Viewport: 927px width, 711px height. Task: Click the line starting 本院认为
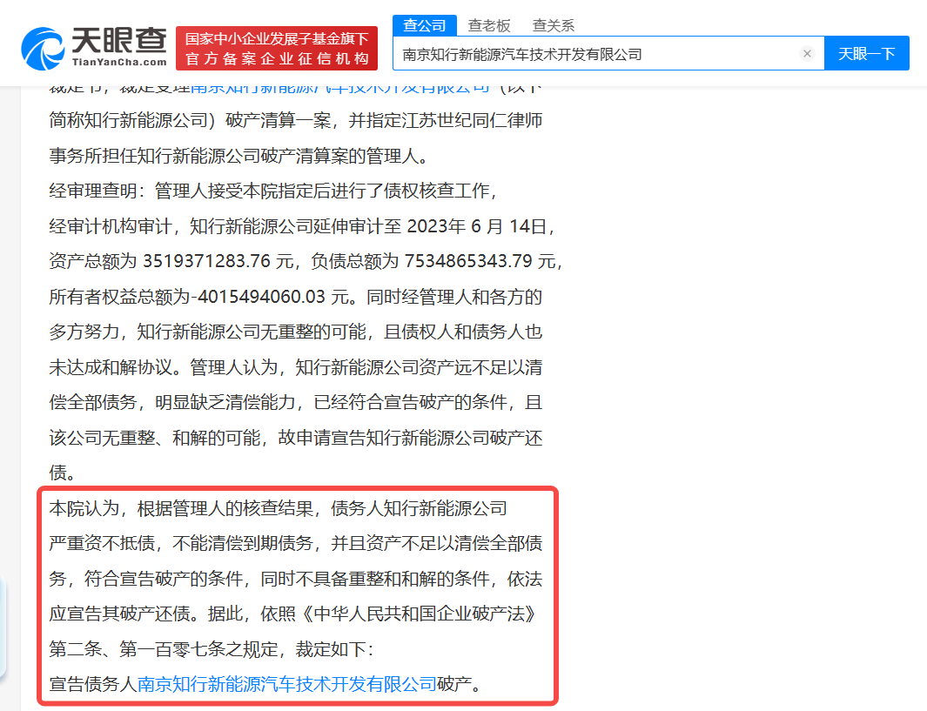pos(278,508)
